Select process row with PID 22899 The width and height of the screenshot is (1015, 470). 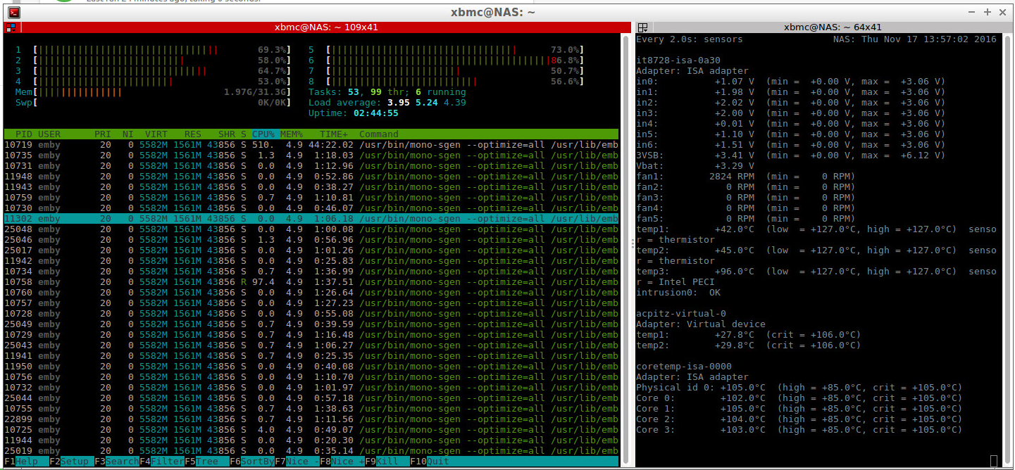coord(311,419)
